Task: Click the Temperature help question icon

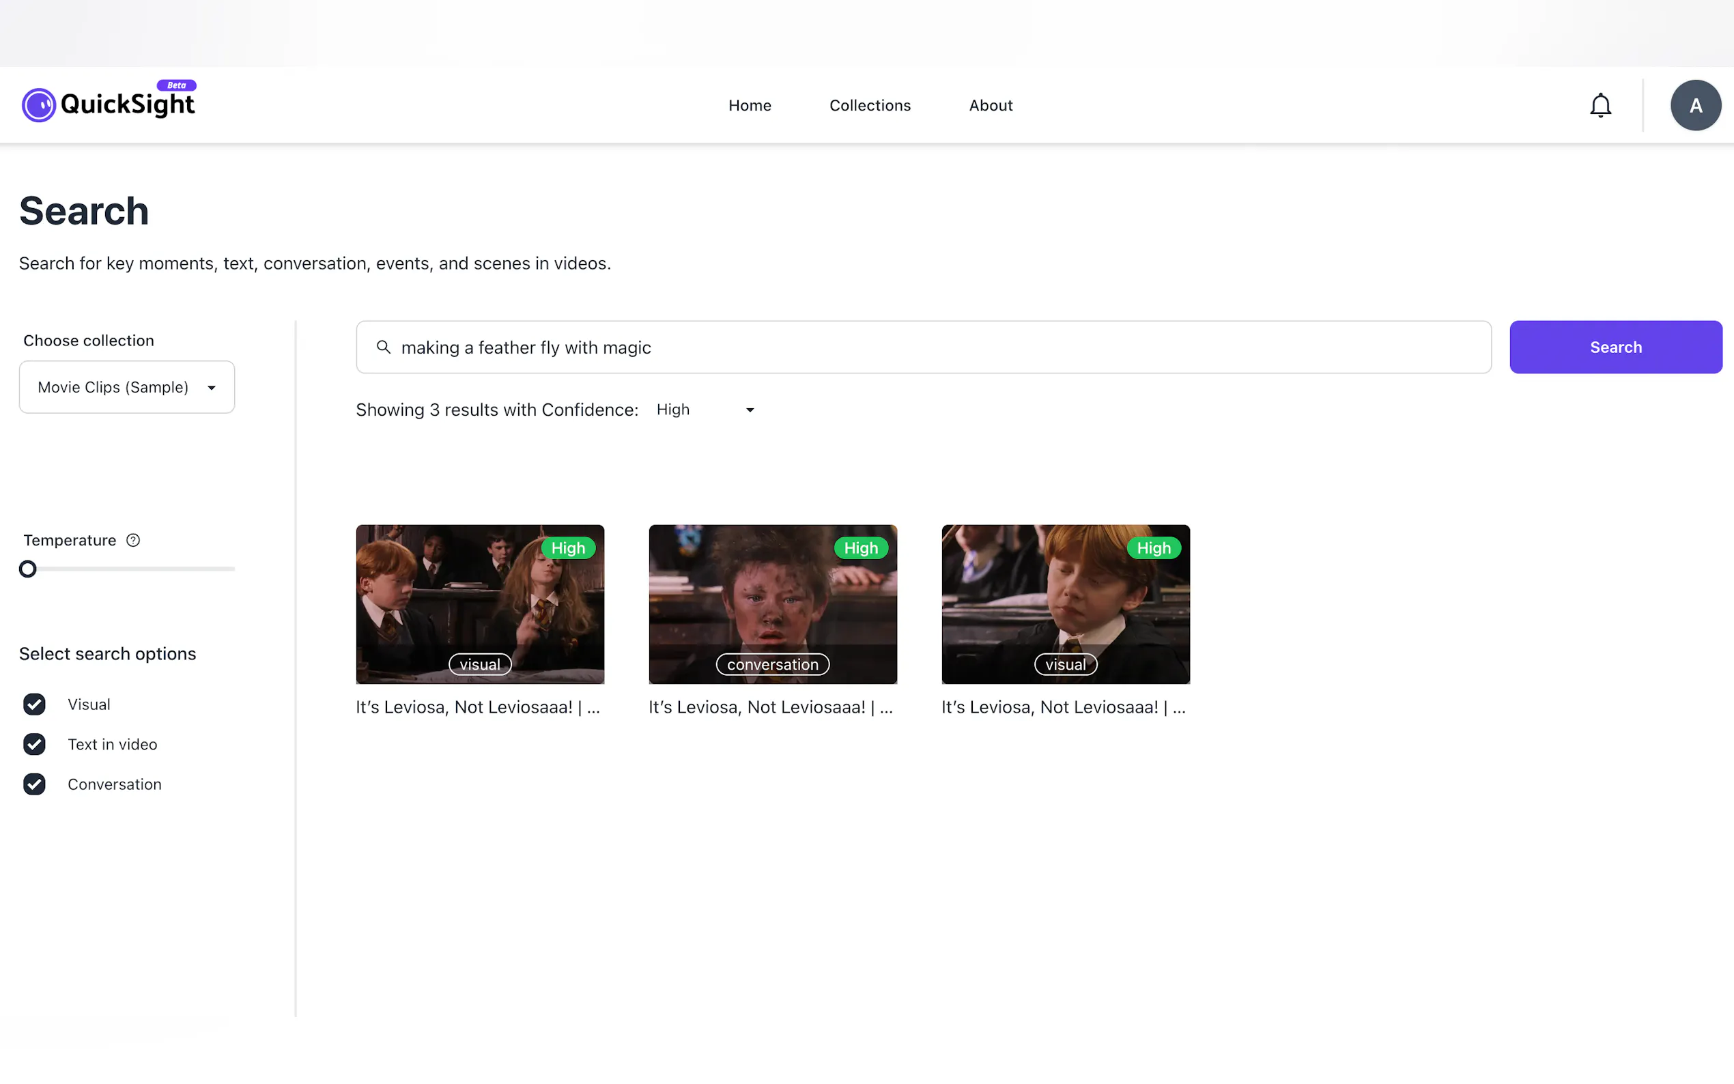Action: click(133, 541)
